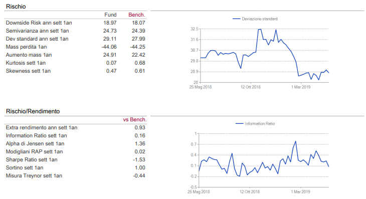The width and height of the screenshot is (366, 199).
Task: Click the 1 Mar 2019 label on Information Ratio chart
Action: pyautogui.click(x=300, y=192)
